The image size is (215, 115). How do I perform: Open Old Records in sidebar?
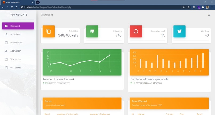pos(18,68)
